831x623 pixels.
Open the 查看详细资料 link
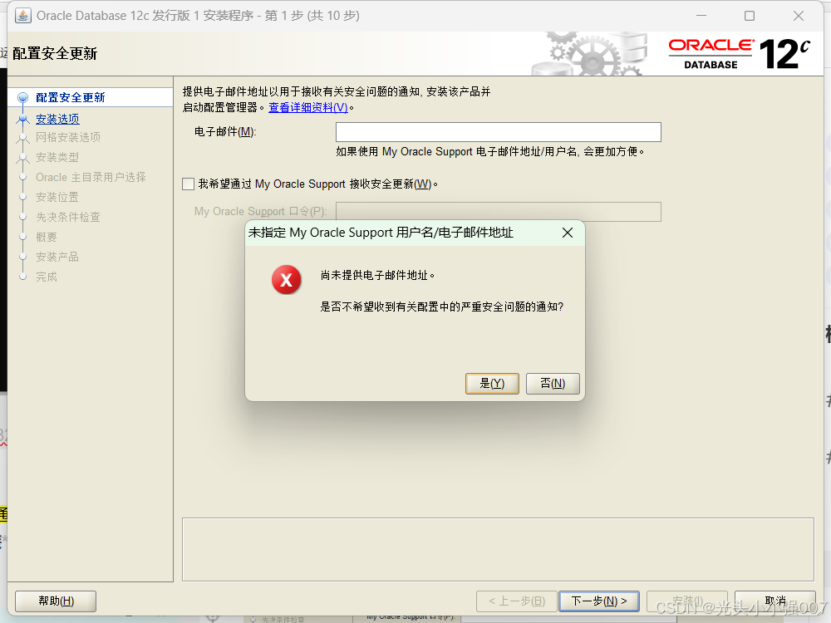308,107
